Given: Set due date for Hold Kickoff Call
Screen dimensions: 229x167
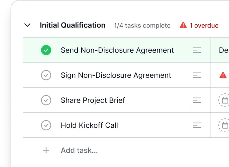Looking at the screenshot, I should click(x=224, y=126).
